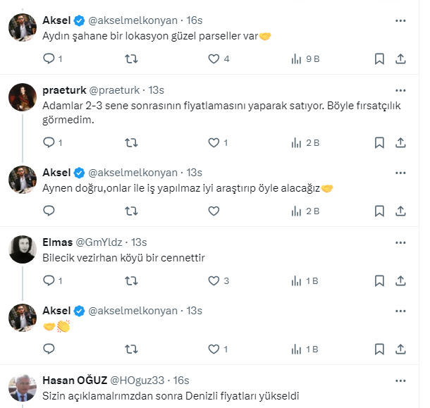Open more options on Elmas's tweet
The image size is (430, 408).
401,242
